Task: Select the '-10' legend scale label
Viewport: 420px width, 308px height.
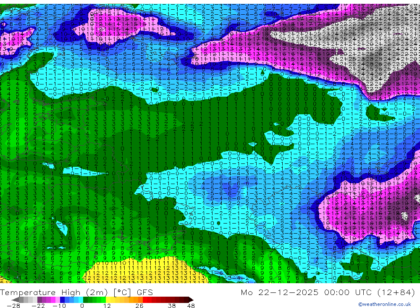Action: click(x=59, y=306)
